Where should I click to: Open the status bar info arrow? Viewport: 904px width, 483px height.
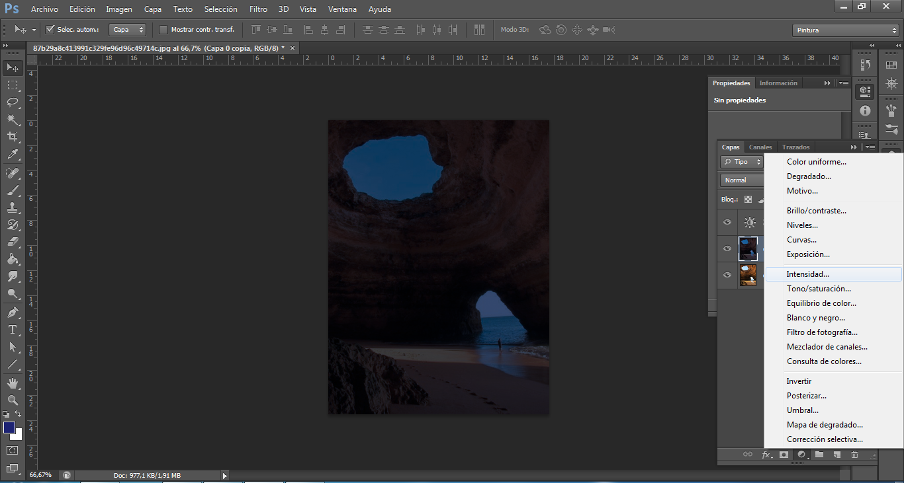pyautogui.click(x=224, y=475)
